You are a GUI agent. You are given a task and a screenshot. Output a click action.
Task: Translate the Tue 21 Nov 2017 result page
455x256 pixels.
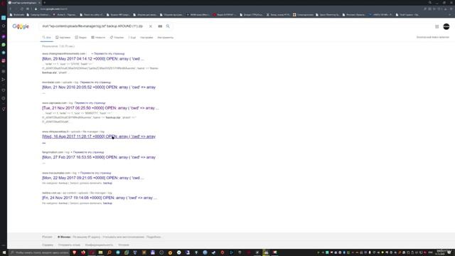pyautogui.click(x=90, y=103)
